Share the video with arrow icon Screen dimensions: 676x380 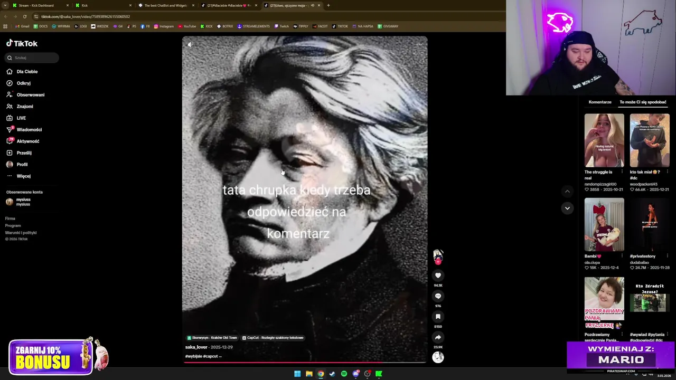pos(438,337)
